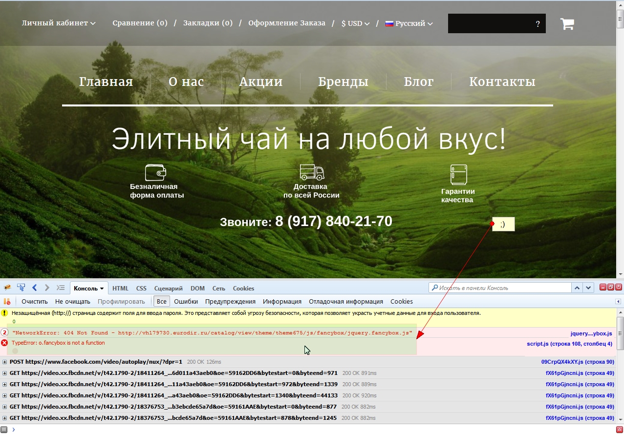
Task: Open the Контакты menu item
Action: 502,82
